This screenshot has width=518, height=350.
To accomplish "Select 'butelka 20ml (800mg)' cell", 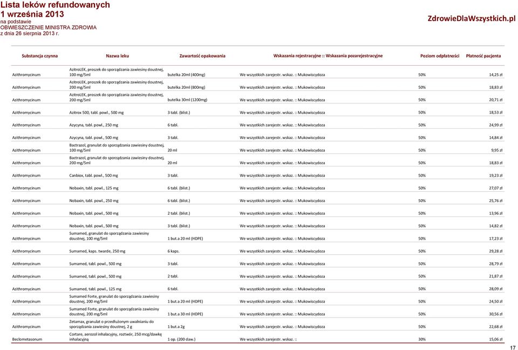I will tap(186, 87).
